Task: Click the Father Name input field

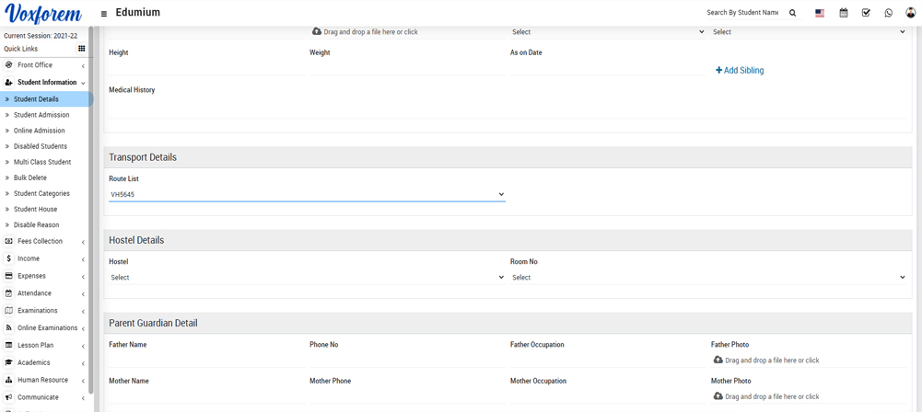Action: click(205, 360)
